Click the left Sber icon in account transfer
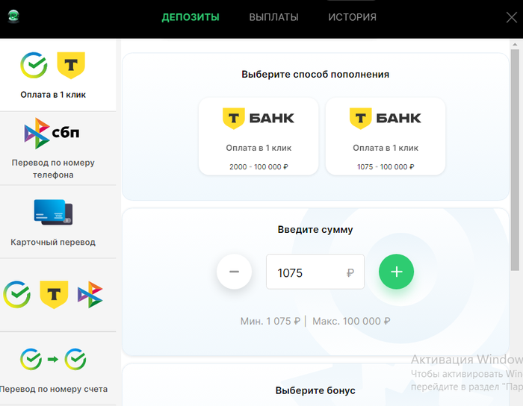The image size is (523, 406). (x=31, y=360)
